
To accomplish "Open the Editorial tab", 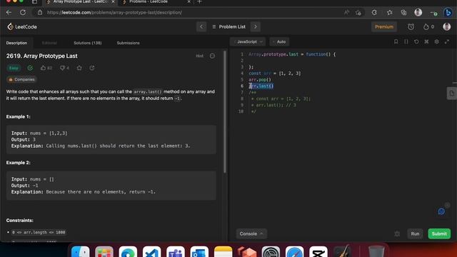I will tap(49, 43).
